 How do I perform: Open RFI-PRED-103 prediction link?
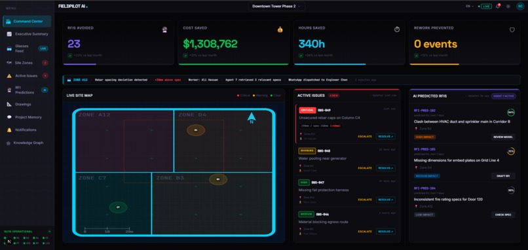[424, 149]
